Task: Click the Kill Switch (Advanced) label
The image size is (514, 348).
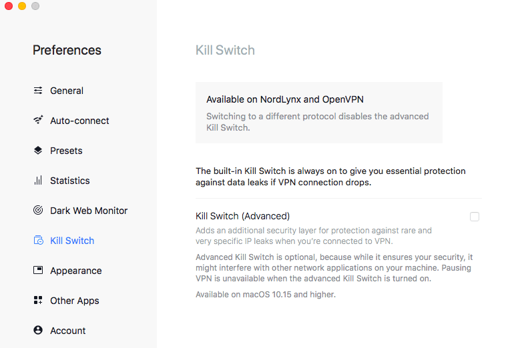Action: [242, 216]
